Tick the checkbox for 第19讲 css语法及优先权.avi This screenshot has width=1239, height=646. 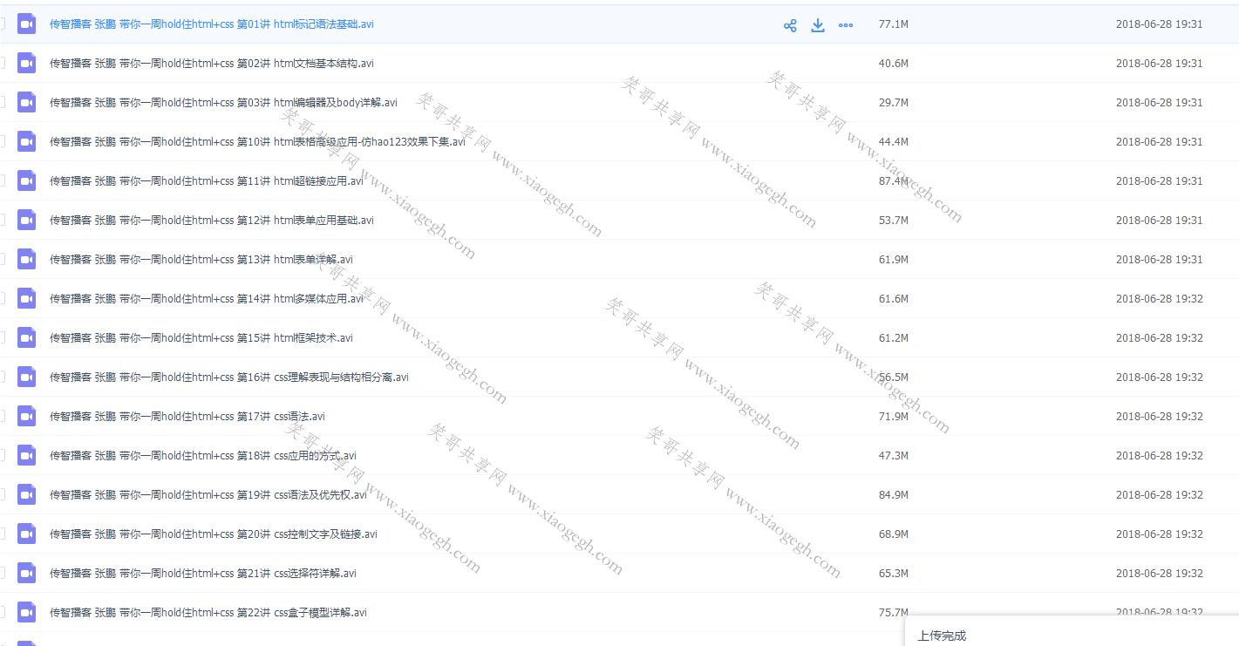point(2,495)
